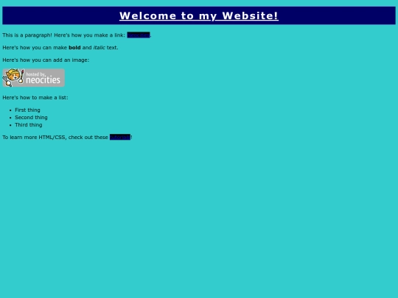Viewport: 398px width, 298px height.
Task: Click 'This is a paragraph!' text
Action: 27,35
